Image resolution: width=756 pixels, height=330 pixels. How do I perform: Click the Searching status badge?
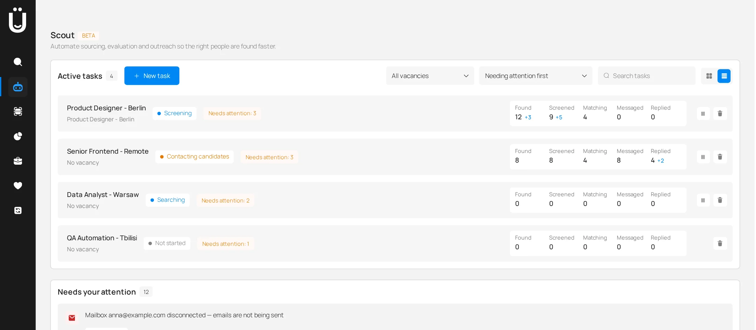168,200
